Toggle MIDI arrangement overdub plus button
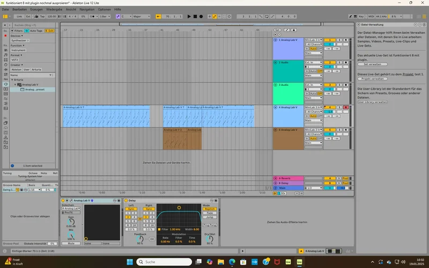This screenshot has width=429, height=268. (x=210, y=17)
